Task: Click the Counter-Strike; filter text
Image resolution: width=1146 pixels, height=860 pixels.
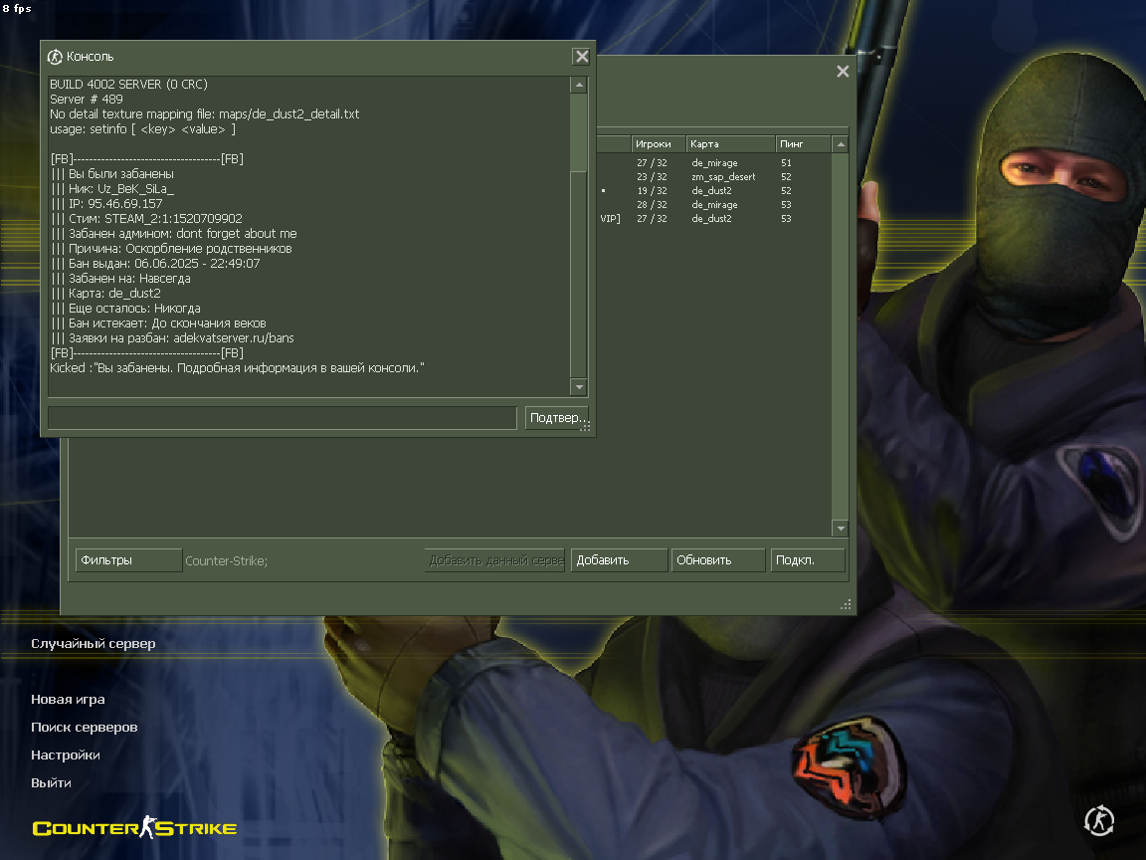Action: pyautogui.click(x=226, y=561)
